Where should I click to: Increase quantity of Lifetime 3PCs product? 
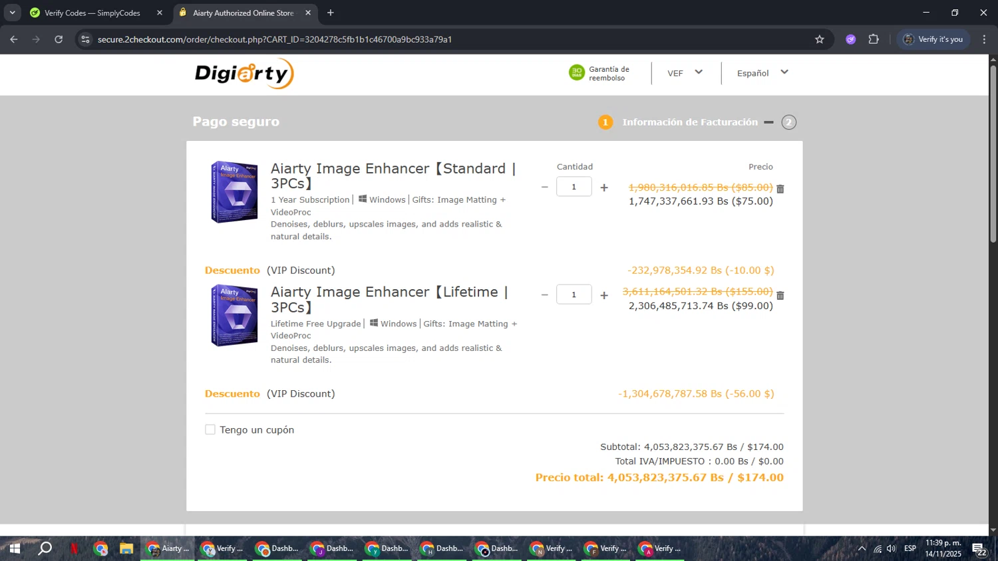coord(604,295)
